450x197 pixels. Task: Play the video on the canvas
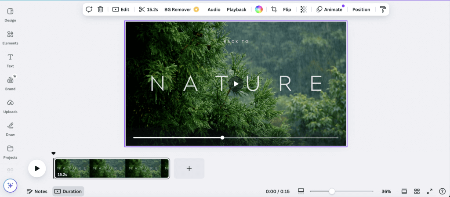coord(236,84)
